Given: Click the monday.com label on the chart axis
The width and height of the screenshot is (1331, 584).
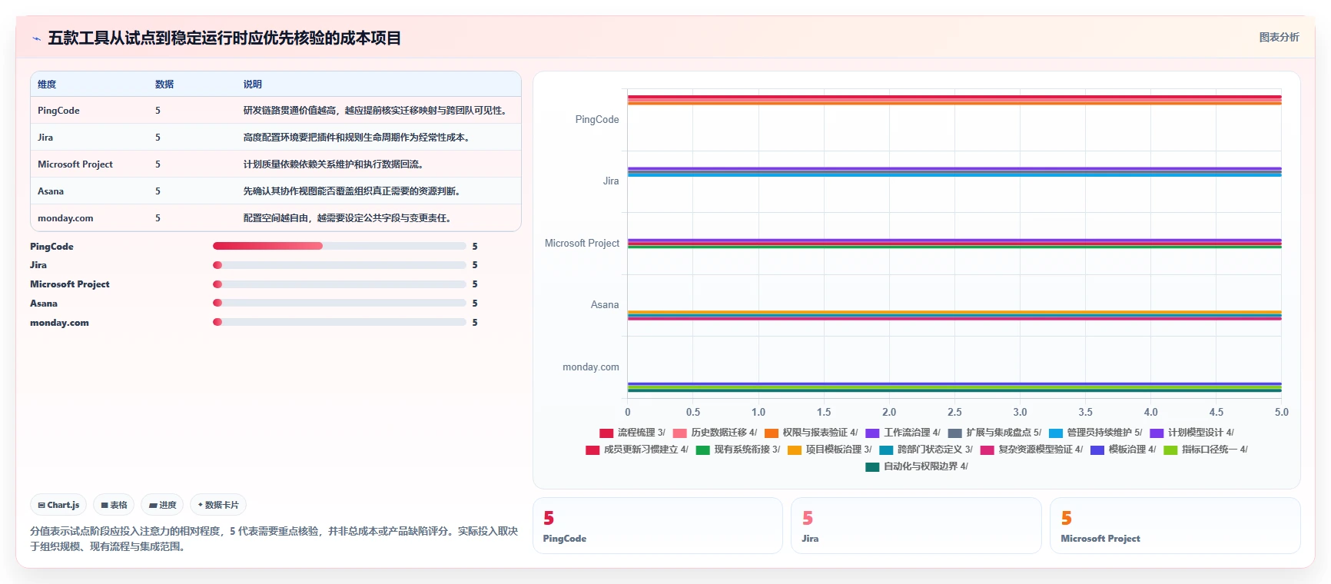Looking at the screenshot, I should point(591,367).
